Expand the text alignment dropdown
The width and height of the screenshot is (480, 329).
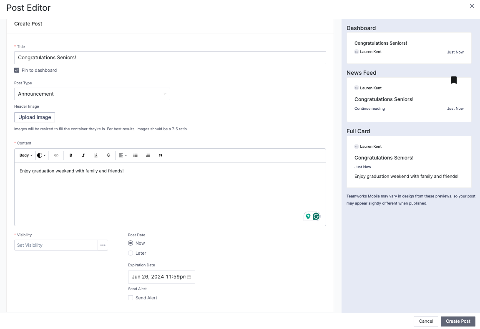tap(123, 155)
